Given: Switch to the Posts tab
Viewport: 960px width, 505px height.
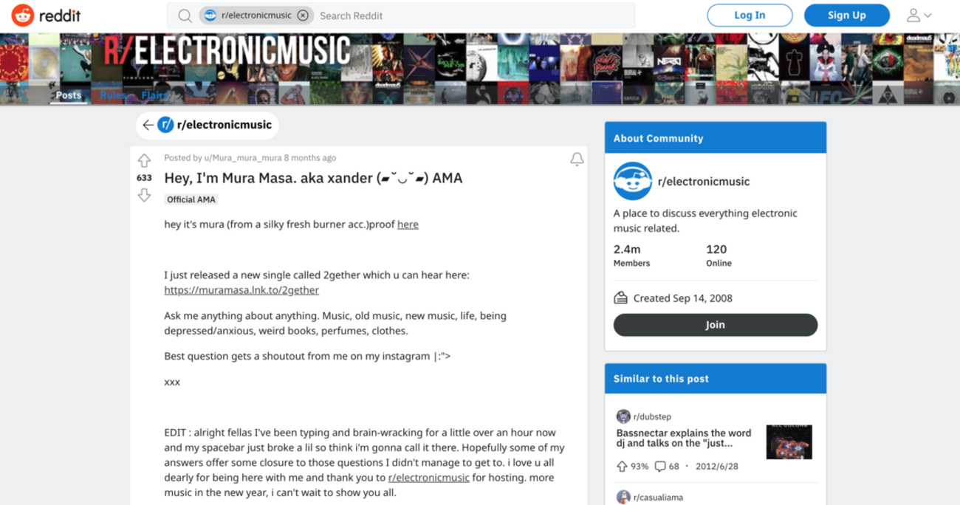Looking at the screenshot, I should coord(69,95).
